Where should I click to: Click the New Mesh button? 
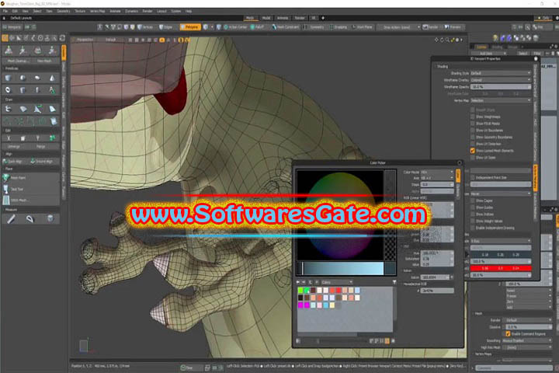click(x=44, y=61)
